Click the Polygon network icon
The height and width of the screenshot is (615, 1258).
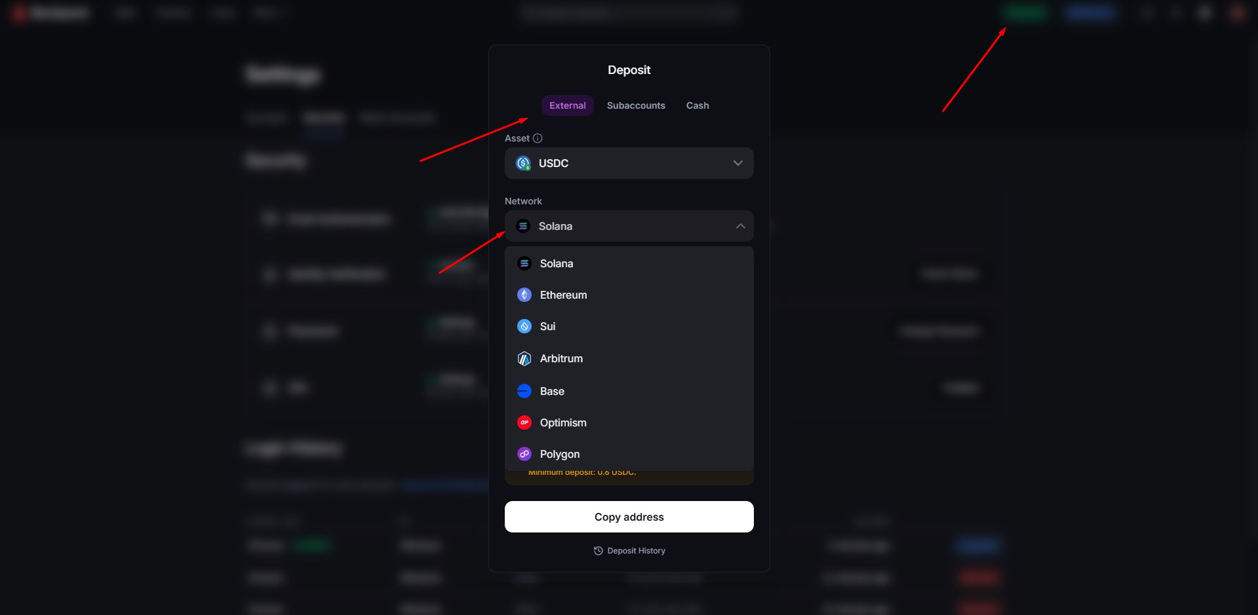524,454
